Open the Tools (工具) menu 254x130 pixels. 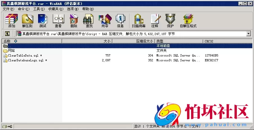click(39, 9)
